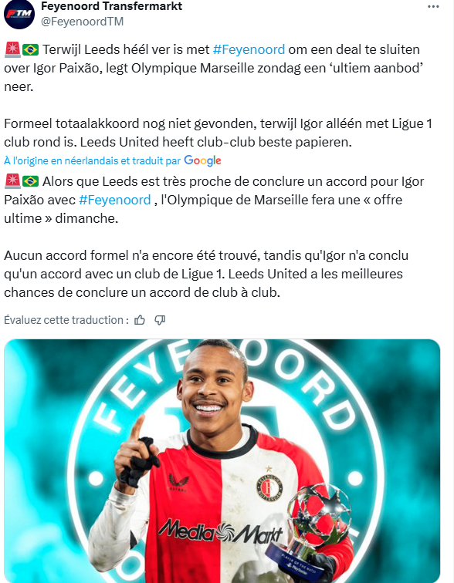Click the MediaMarkt sponsor logo in the image
This screenshot has width=454, height=583.
tap(220, 531)
